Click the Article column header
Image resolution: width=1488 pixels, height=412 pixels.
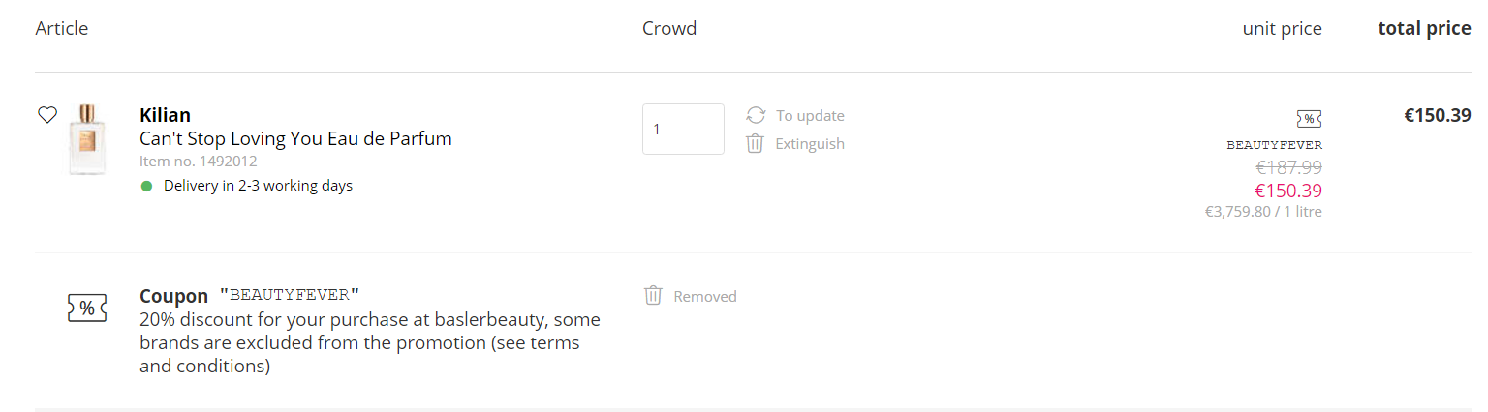point(62,29)
